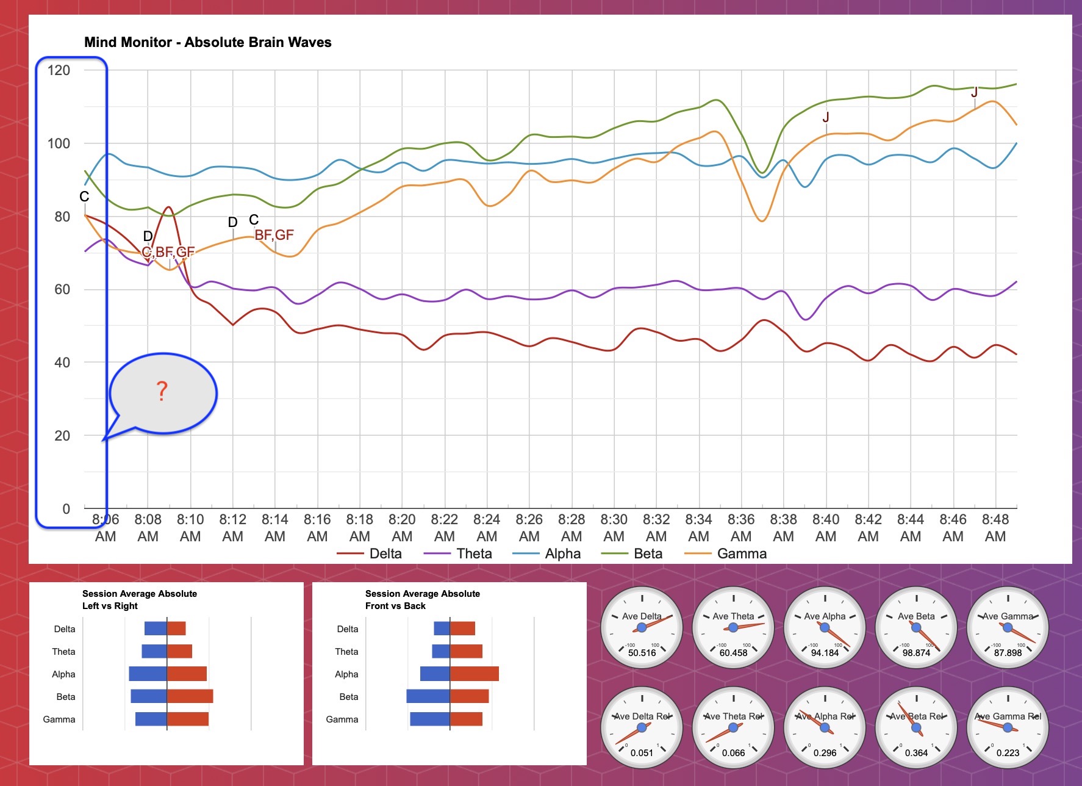
Task: Click the blue Gamma bar in Left vs Right chart
Action: click(151, 719)
